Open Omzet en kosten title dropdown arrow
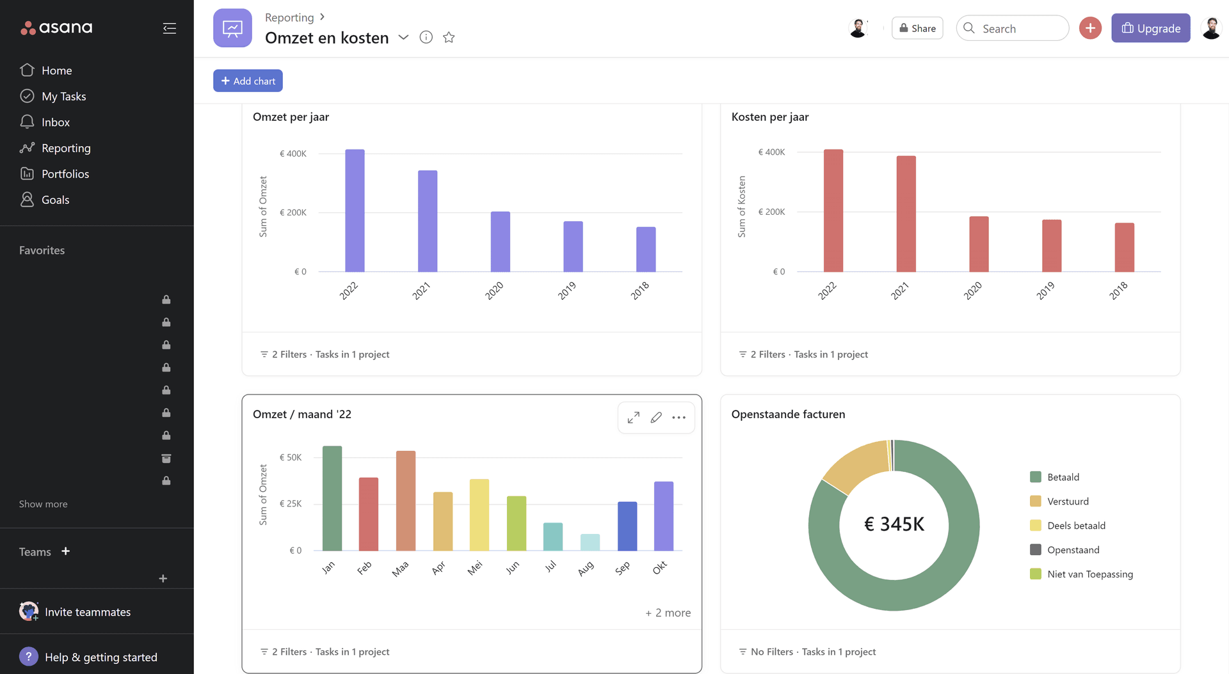This screenshot has width=1229, height=674. [403, 38]
